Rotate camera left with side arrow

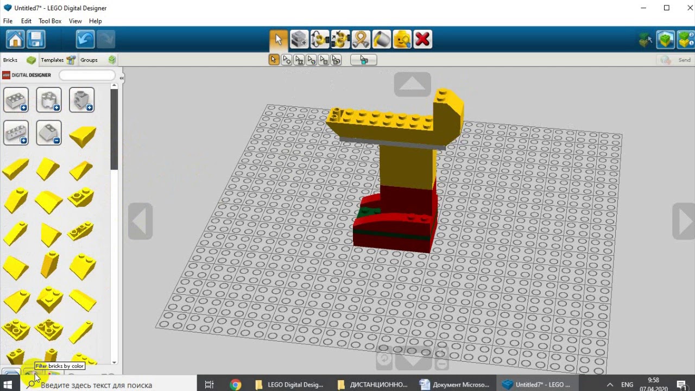(x=140, y=221)
